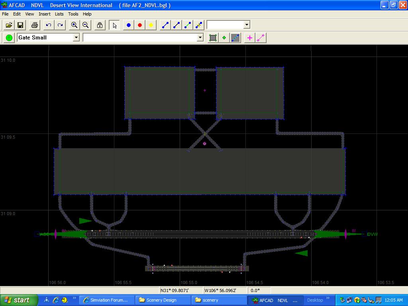Screen dimensions: 408x306
Task: Pick the yellow dot node tool
Action: click(151, 25)
